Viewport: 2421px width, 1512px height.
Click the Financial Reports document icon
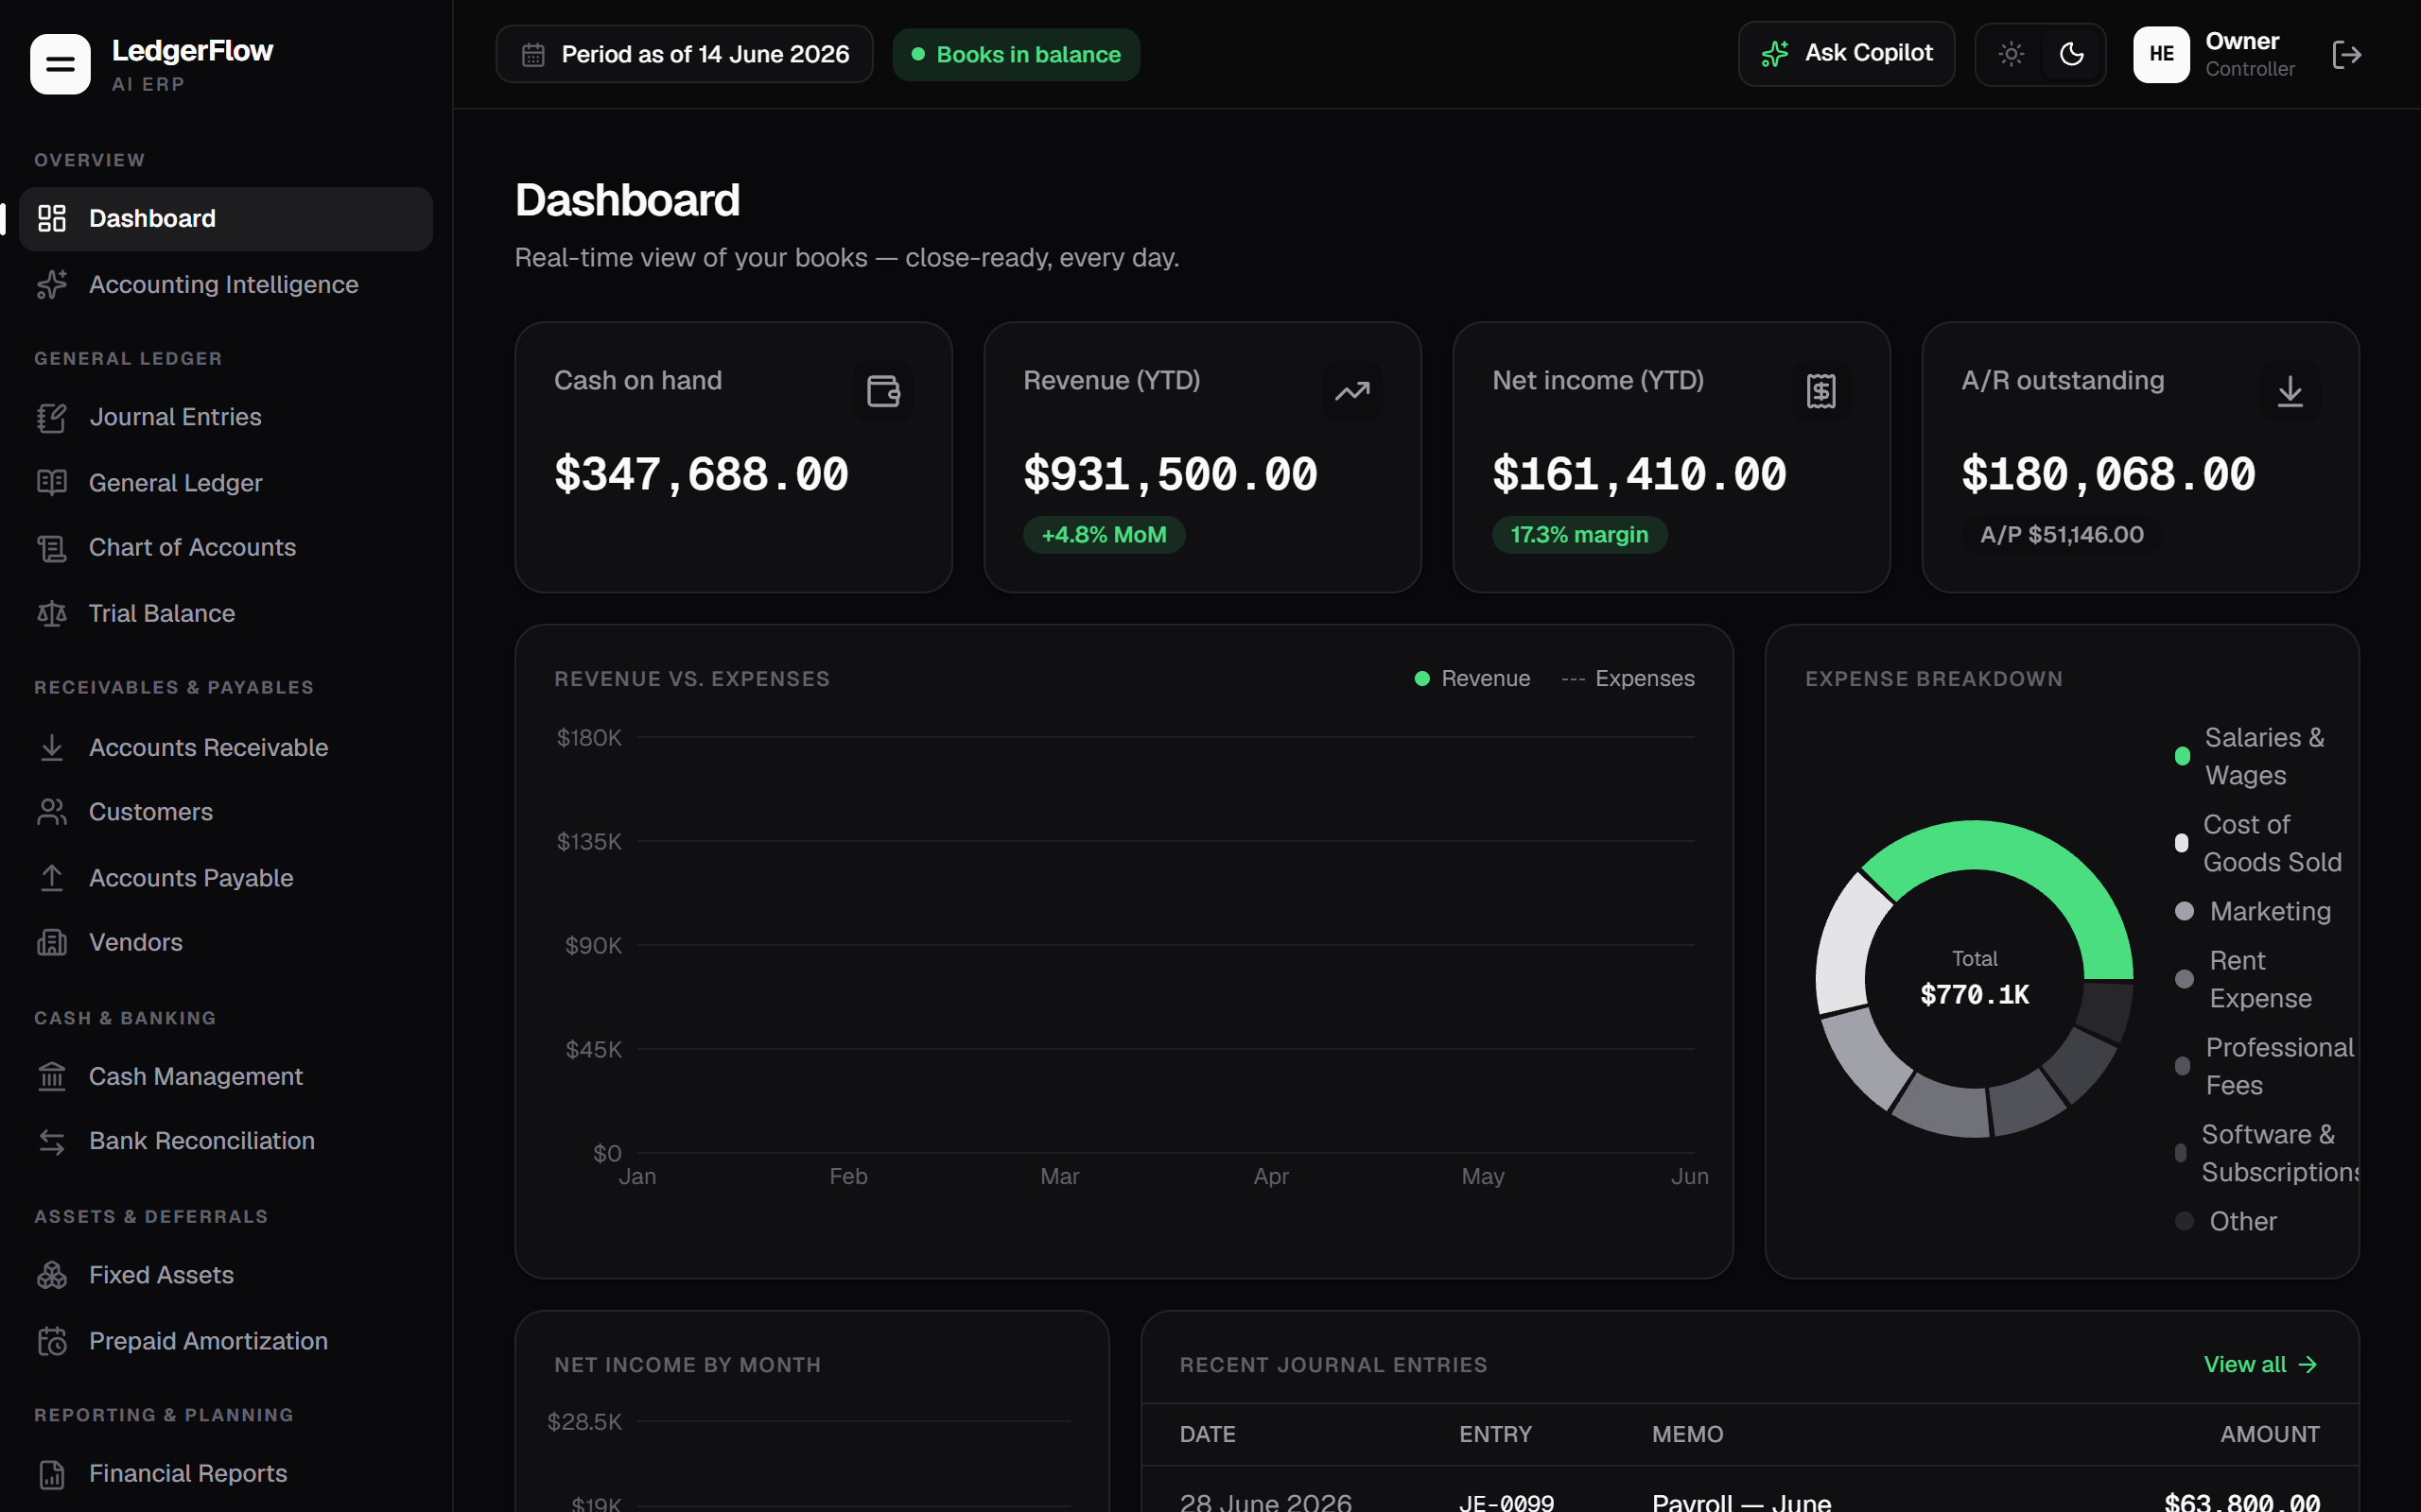pyautogui.click(x=52, y=1474)
